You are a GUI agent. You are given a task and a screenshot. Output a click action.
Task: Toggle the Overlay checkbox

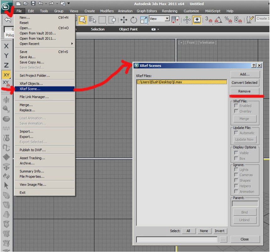236,111
